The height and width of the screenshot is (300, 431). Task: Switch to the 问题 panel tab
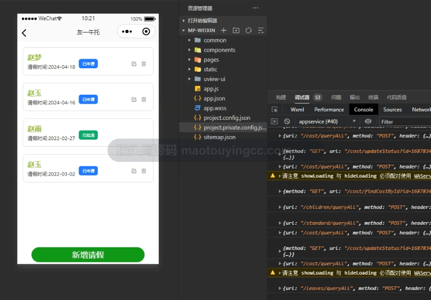click(336, 97)
